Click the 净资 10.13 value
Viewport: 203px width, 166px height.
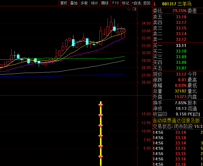(x=181, y=108)
